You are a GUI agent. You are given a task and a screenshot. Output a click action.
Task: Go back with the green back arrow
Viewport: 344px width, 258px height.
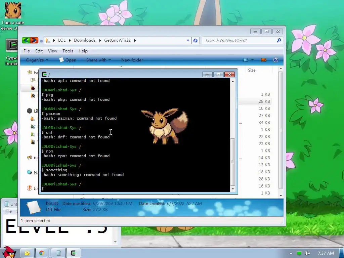(x=26, y=40)
